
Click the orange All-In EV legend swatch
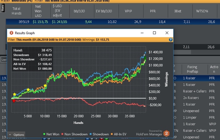click(x=112, y=134)
